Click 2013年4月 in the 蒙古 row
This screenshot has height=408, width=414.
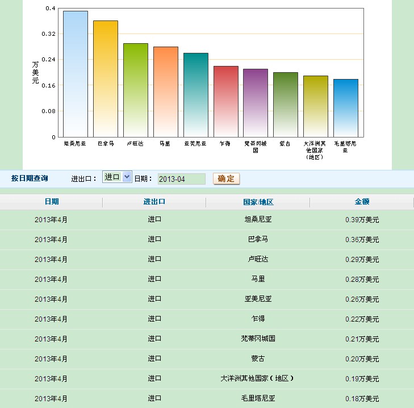click(51, 359)
